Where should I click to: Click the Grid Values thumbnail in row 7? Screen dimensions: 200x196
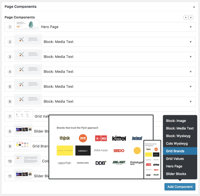click(24, 115)
